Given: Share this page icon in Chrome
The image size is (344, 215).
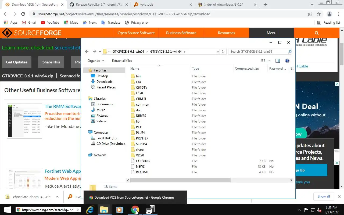Looking at the screenshot, I should coord(310,14).
